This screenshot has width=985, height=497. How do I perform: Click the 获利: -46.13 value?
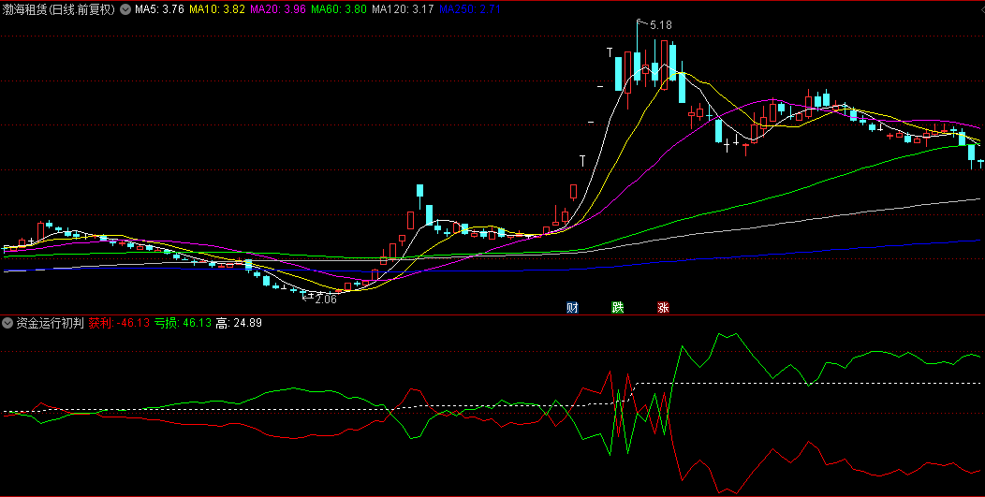[x=119, y=323]
